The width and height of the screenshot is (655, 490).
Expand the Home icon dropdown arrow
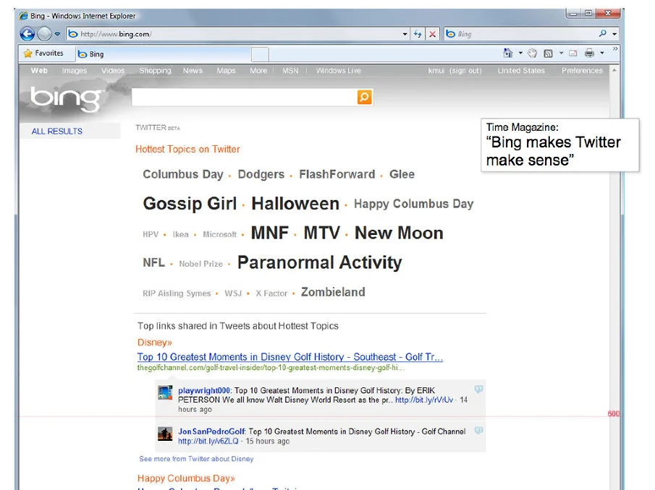(x=520, y=53)
